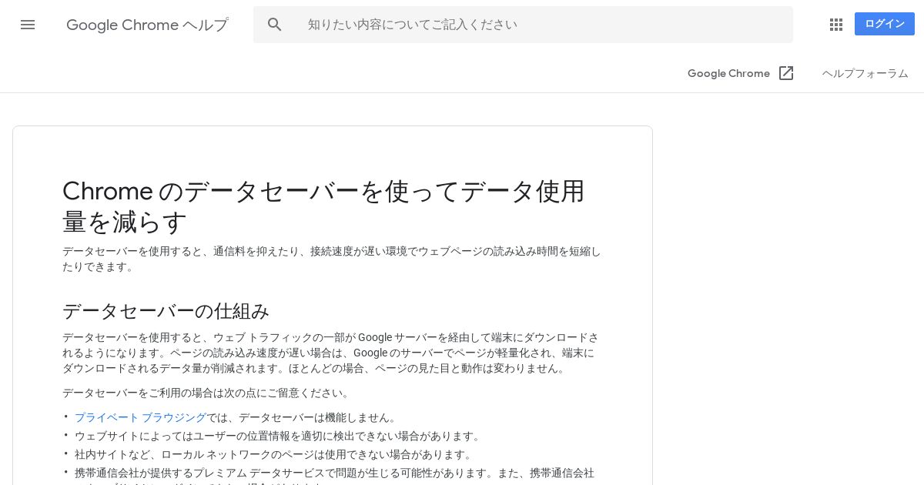Click the bullet about ユーザーの位置情報
Image resolution: width=924 pixels, height=485 pixels.
pyautogui.click(x=279, y=436)
